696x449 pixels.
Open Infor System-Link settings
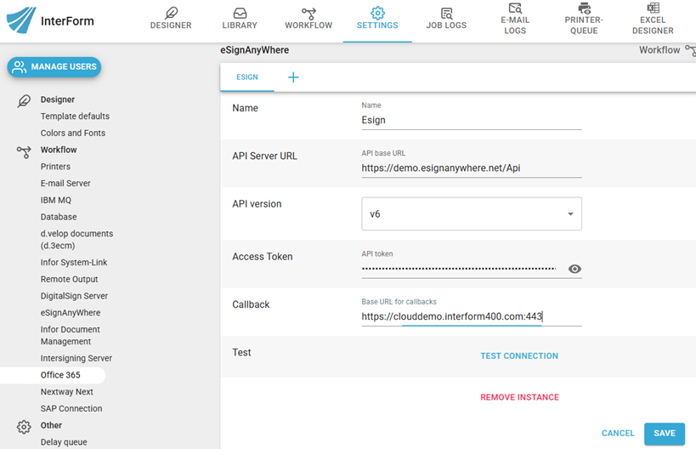[74, 263]
